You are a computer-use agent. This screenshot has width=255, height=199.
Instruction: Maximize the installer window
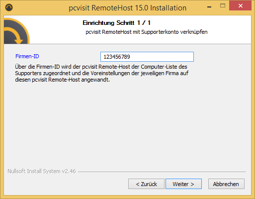(x=223, y=6)
